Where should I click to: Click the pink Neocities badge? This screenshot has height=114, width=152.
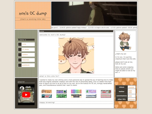tap(106, 96)
